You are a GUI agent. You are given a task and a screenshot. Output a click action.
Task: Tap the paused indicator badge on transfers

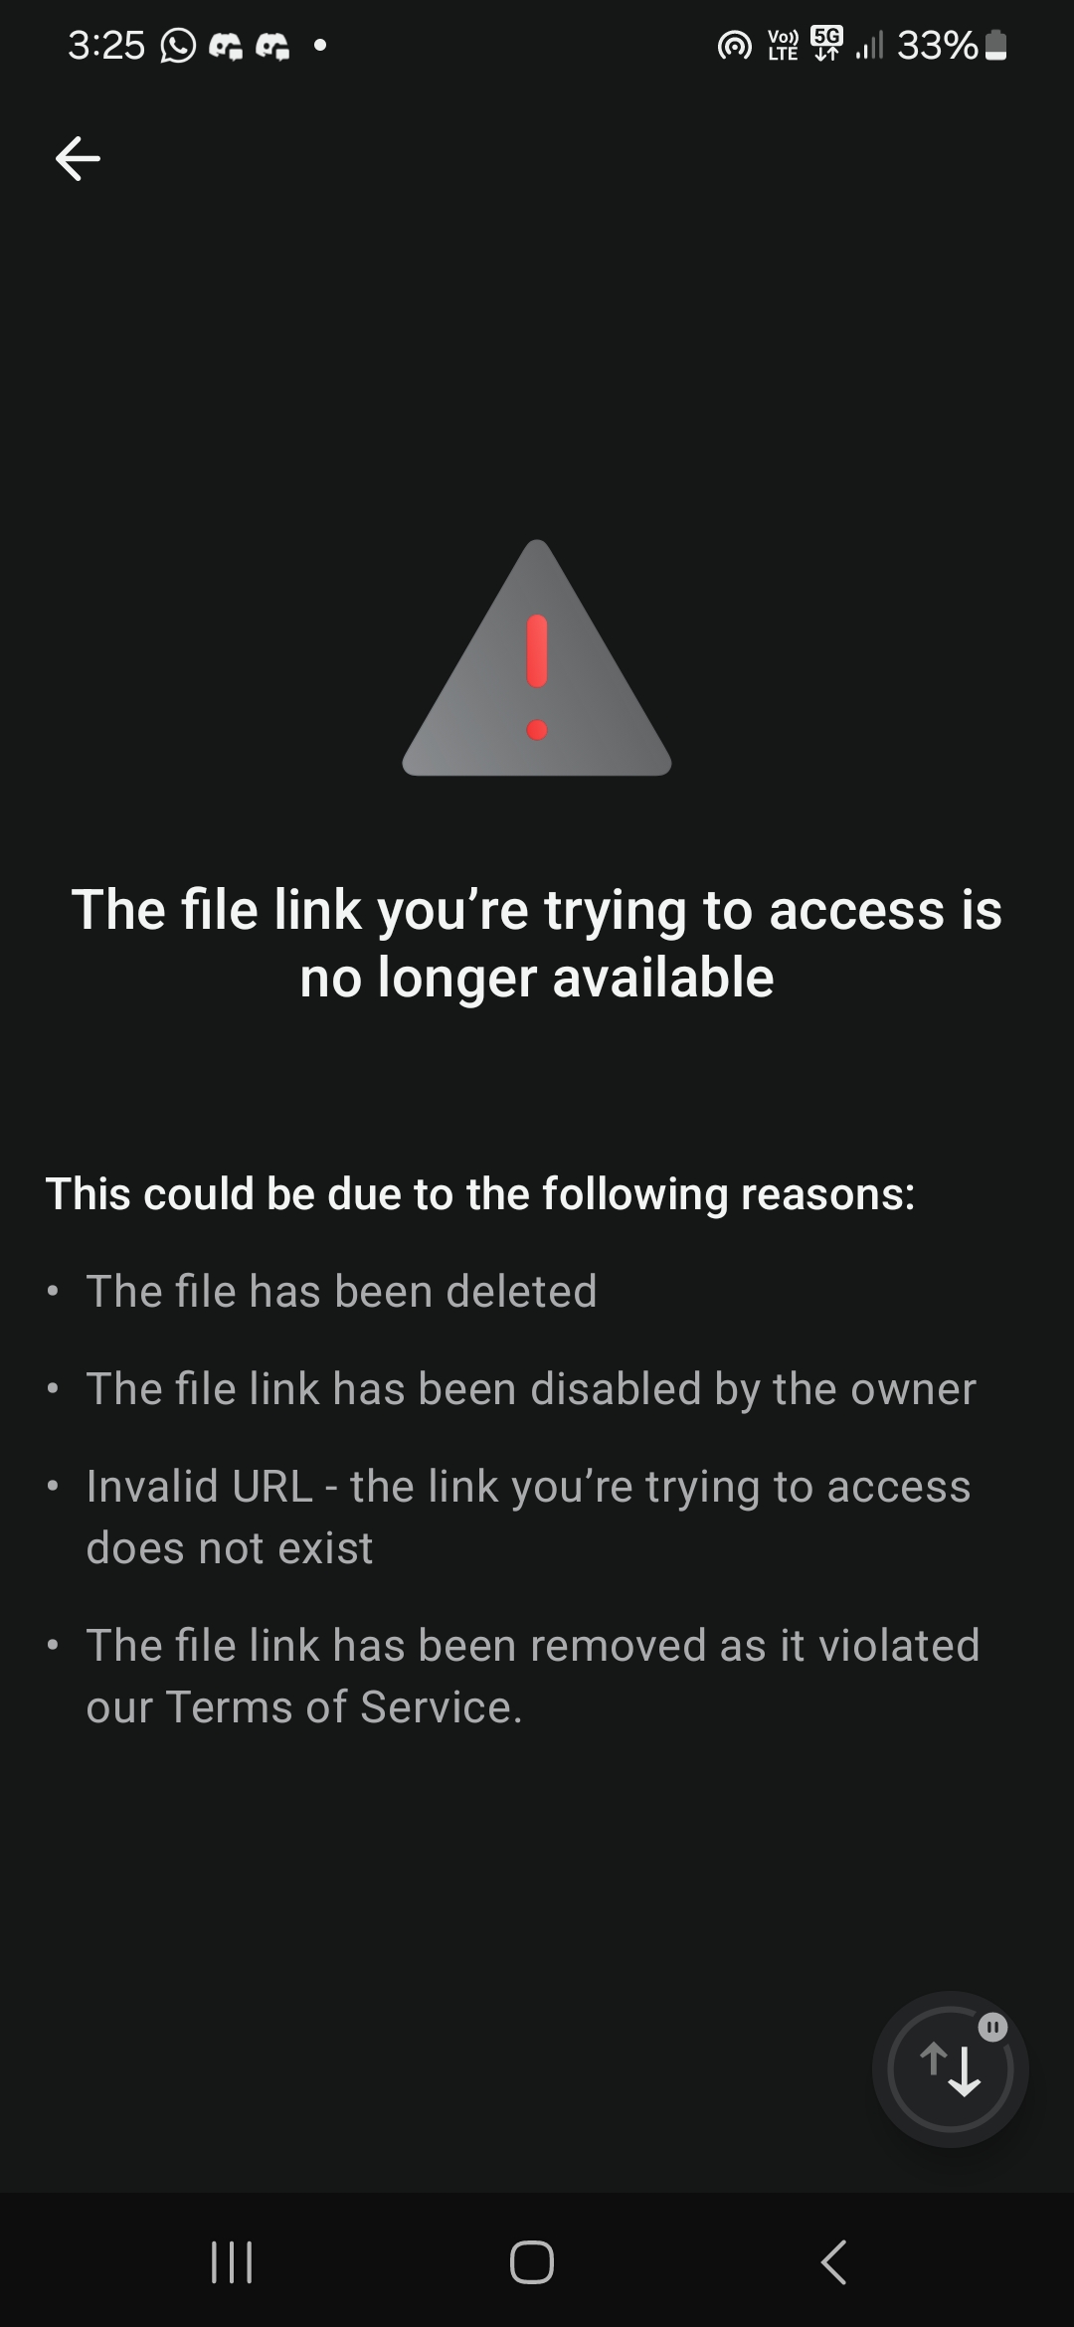tap(992, 2027)
